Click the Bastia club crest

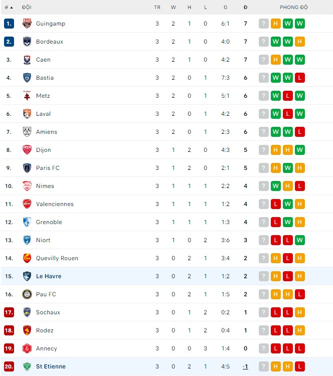coord(27,78)
